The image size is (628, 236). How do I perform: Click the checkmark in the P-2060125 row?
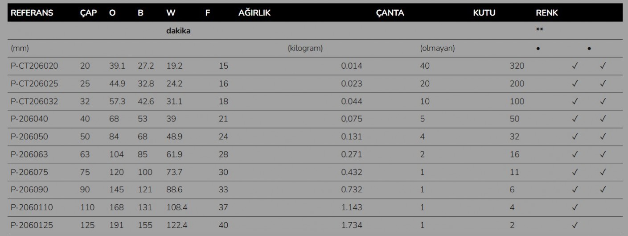(x=575, y=225)
